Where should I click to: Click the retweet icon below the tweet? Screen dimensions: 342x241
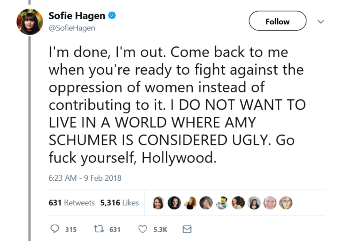[99, 229]
